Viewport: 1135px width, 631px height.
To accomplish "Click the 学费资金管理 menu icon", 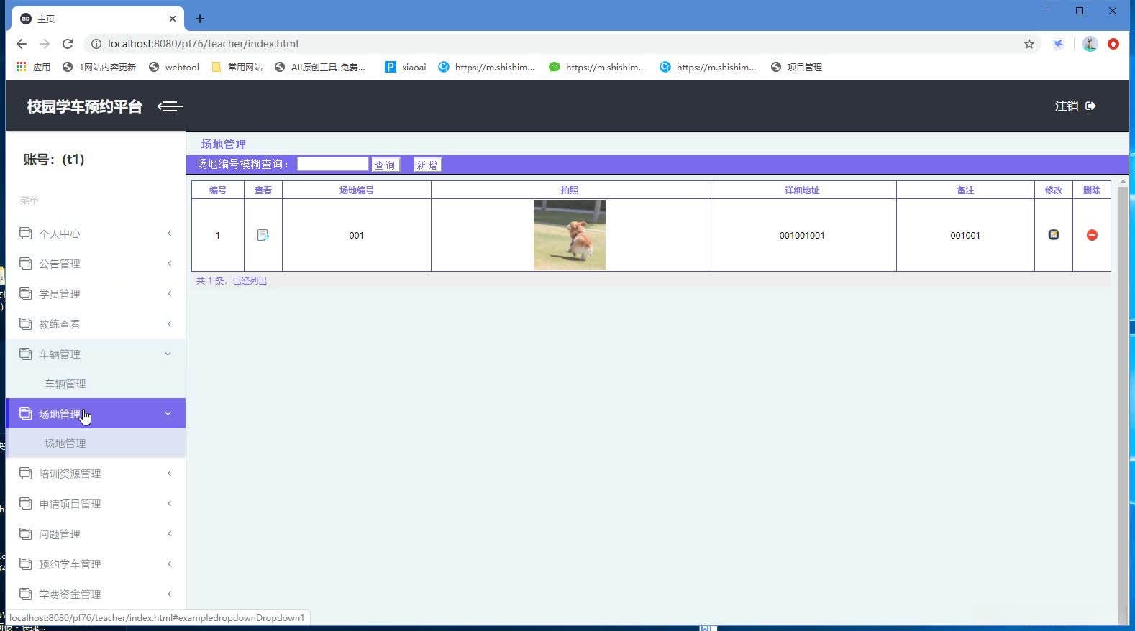I will (26, 594).
